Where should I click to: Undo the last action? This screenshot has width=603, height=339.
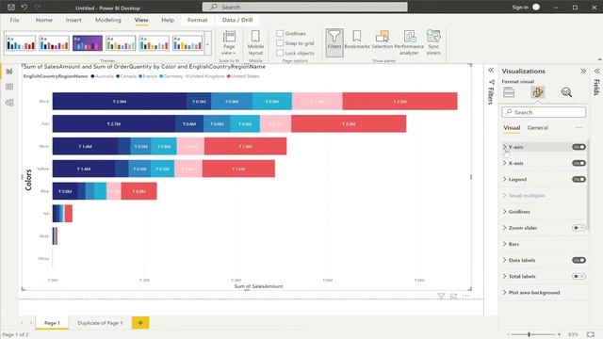24,7
